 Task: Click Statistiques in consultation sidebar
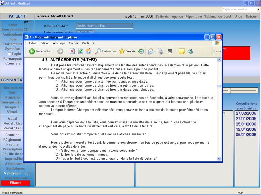(16, 168)
